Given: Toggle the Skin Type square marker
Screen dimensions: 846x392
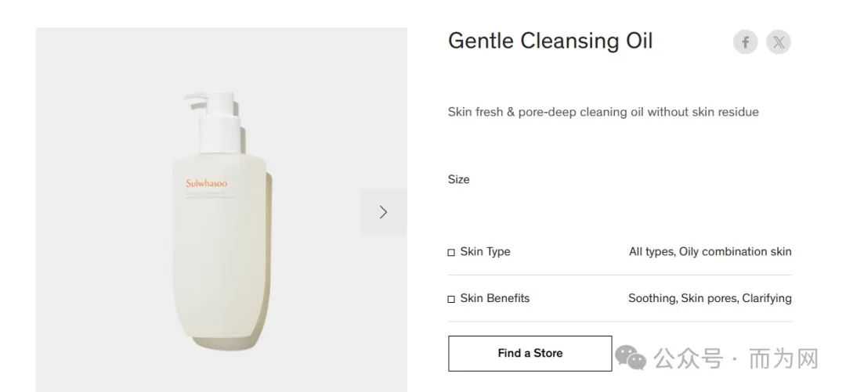Looking at the screenshot, I should (451, 253).
